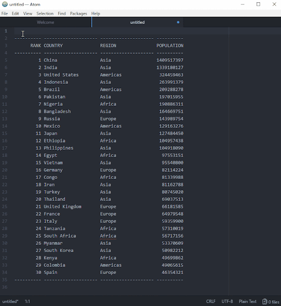Click on South Korea text

(58, 251)
